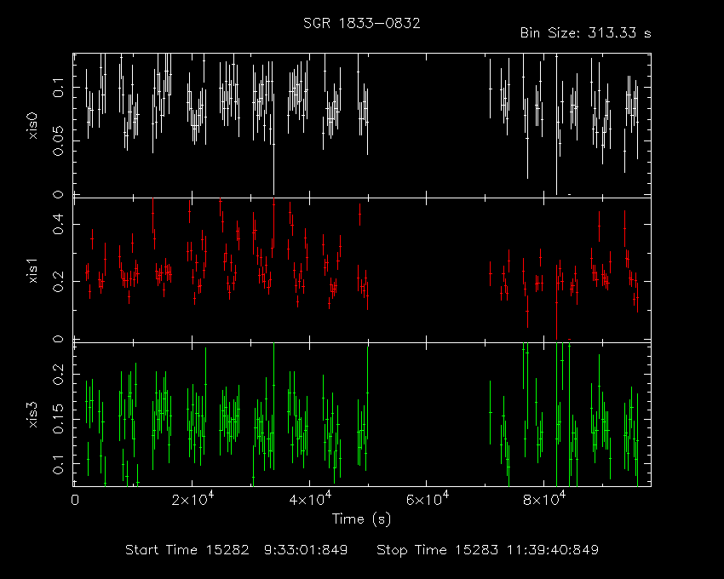The height and width of the screenshot is (579, 724).
Task: Click the 'Time (s)' x-axis label
Action: coord(361,519)
